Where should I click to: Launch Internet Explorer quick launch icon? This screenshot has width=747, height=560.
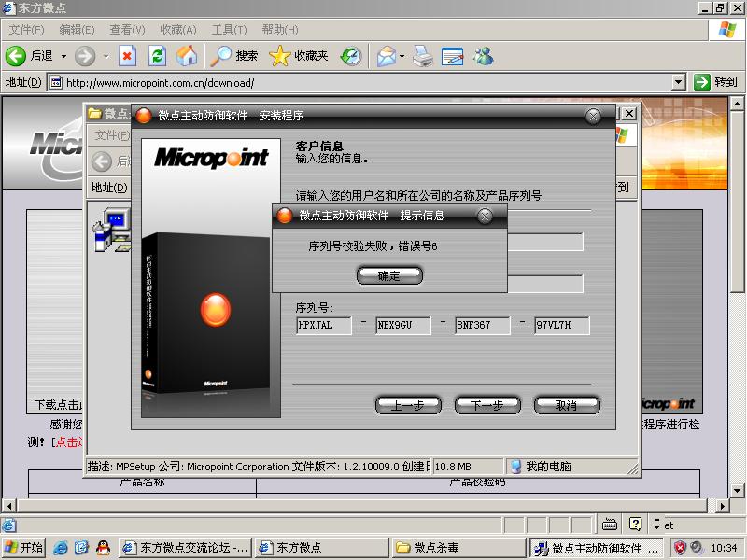click(x=61, y=548)
